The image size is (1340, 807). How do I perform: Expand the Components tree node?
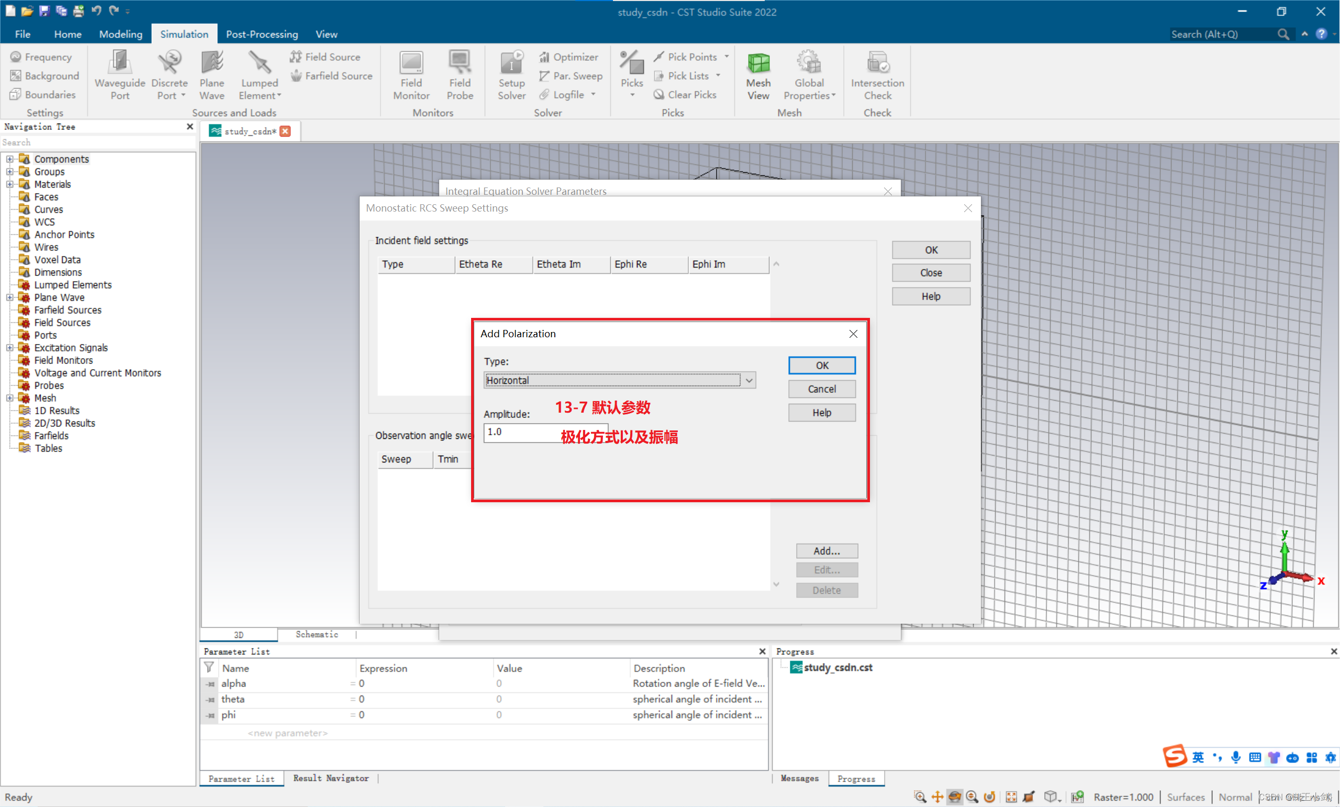click(10, 159)
